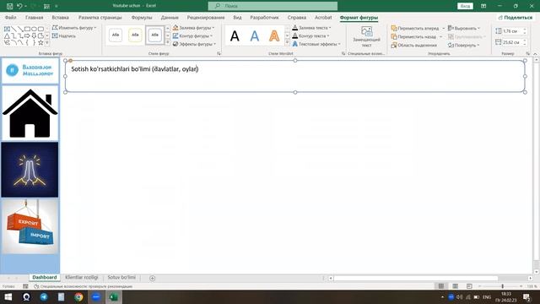Screen dimensions: 540x304
Task: Apply the orange outlined A WordArt style
Action: 274,35
